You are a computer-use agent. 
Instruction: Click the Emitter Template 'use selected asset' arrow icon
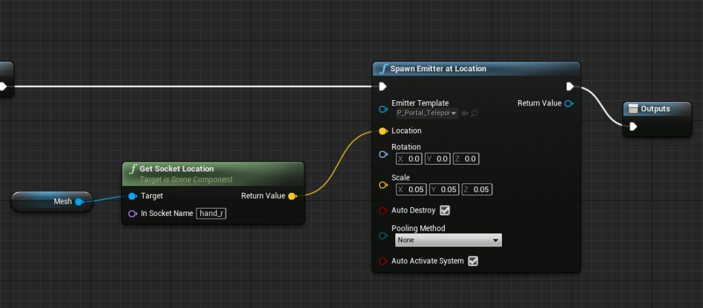click(465, 113)
